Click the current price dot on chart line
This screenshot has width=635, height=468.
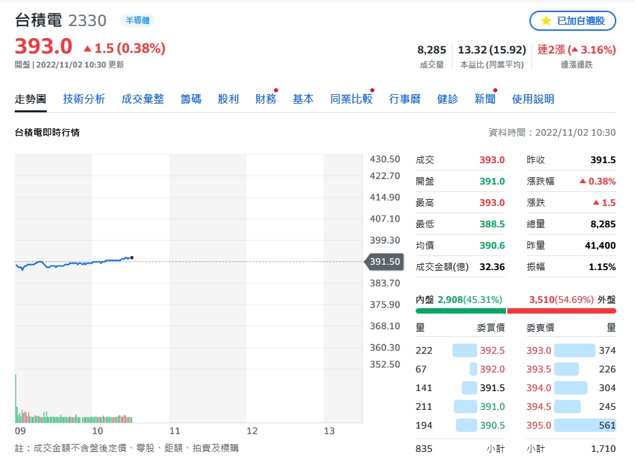pos(132,257)
